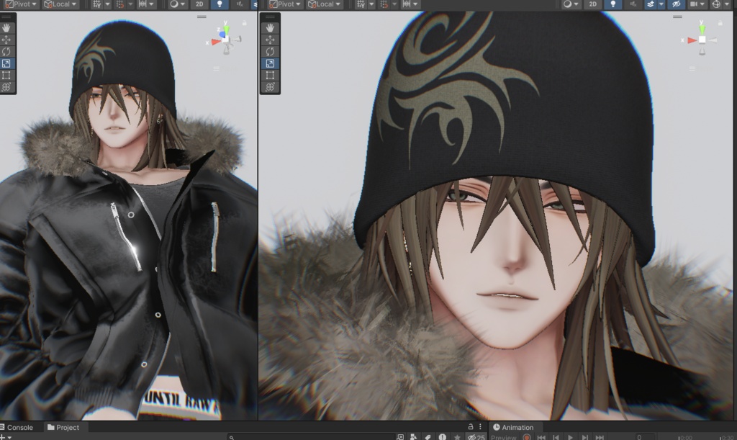This screenshot has height=440, width=737.
Task: Toggle effects (skybox, fog) in right scene view
Action: [651, 4]
